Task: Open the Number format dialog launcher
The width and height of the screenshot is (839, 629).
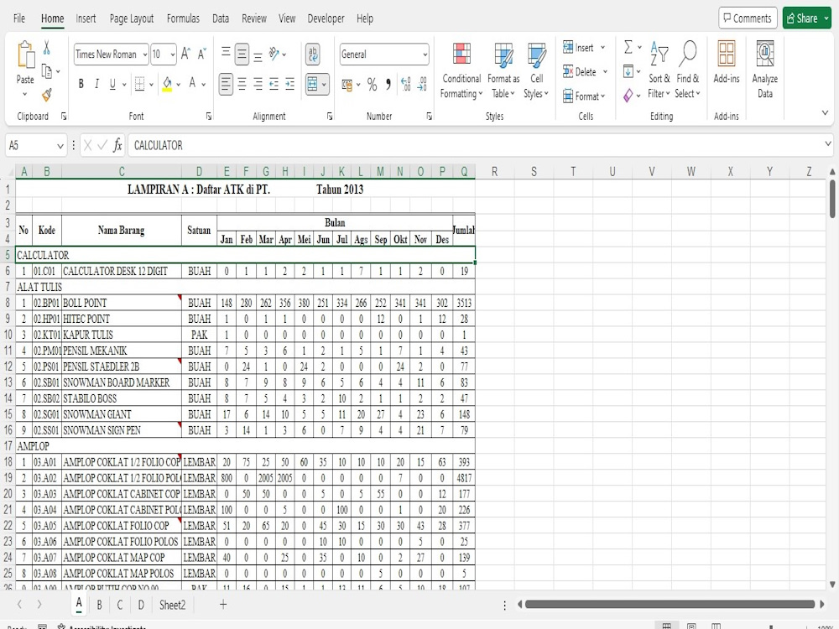Action: [429, 116]
